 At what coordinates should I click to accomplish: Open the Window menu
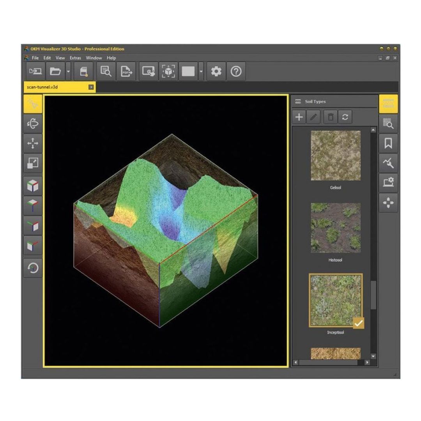click(x=94, y=58)
